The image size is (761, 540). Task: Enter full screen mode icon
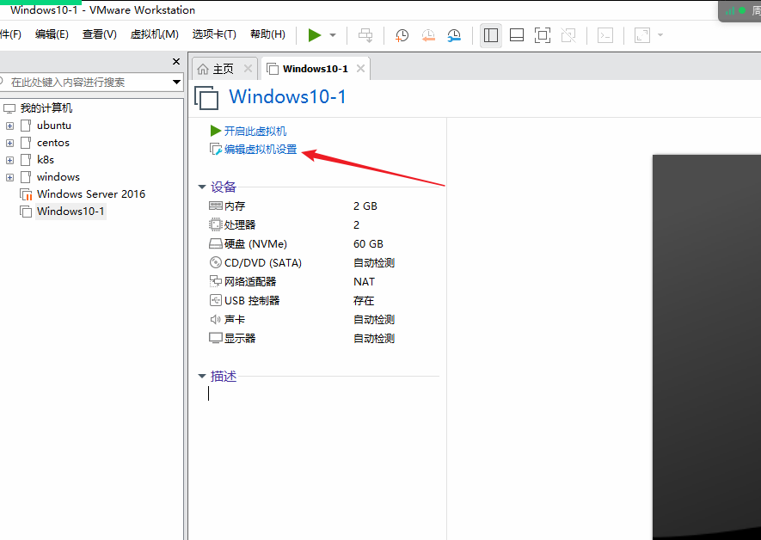pos(542,35)
